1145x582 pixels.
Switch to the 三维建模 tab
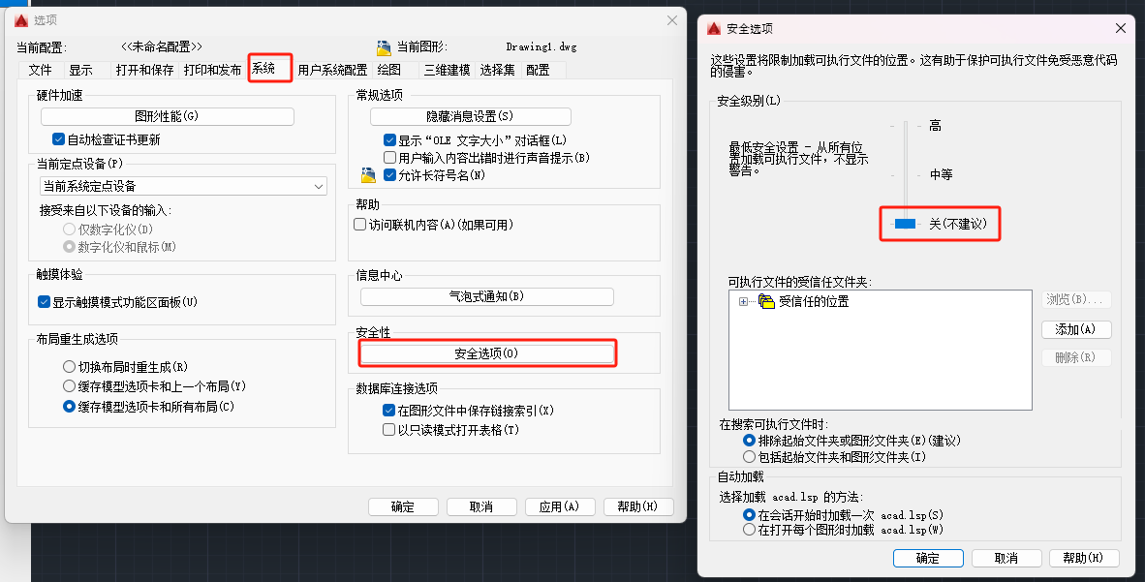point(447,70)
